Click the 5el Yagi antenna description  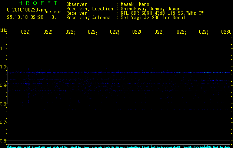coord(153,17)
